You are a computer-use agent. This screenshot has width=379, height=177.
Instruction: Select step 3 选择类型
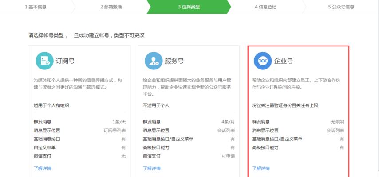pyautogui.click(x=189, y=7)
